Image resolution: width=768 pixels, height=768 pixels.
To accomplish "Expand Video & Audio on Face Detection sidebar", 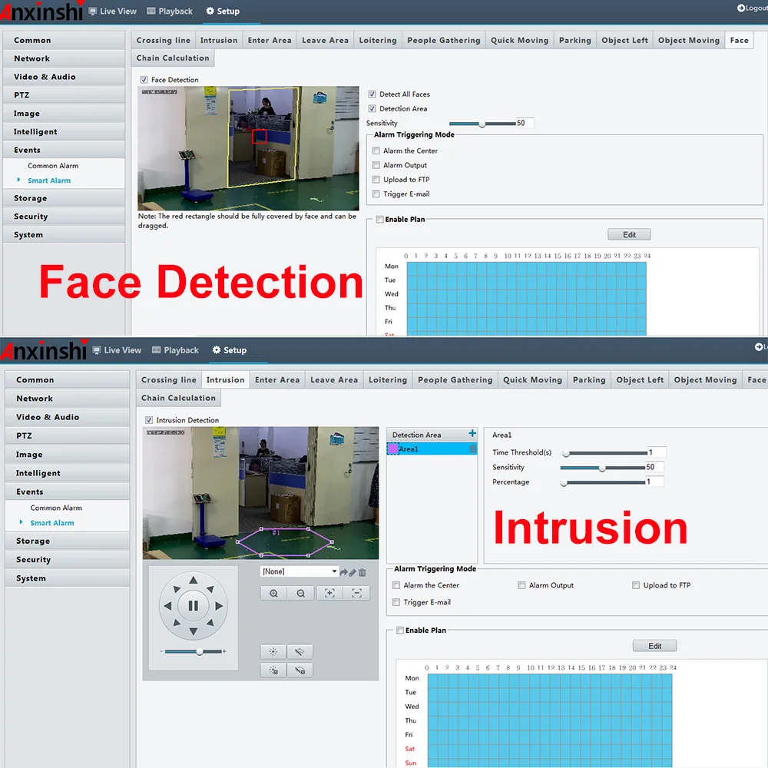I will point(64,77).
